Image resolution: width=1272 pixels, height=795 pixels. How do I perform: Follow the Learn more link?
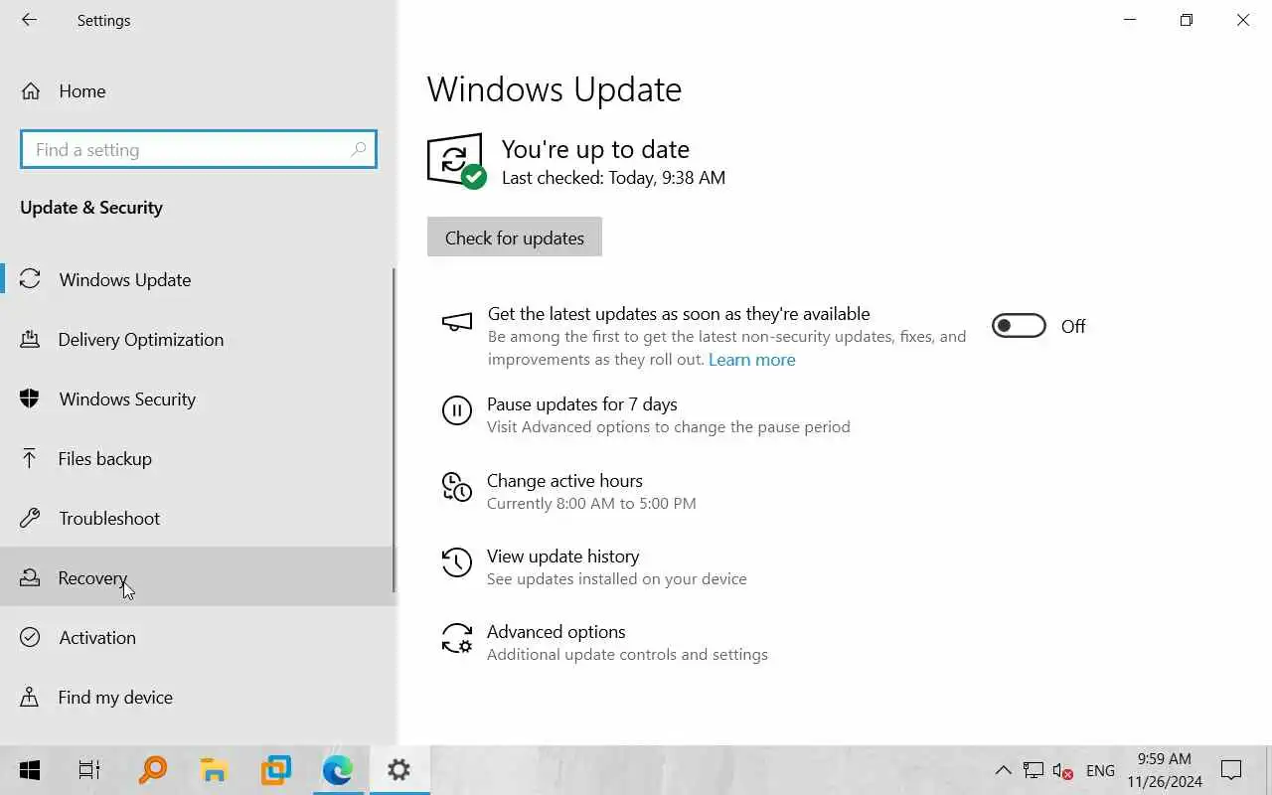click(x=751, y=360)
